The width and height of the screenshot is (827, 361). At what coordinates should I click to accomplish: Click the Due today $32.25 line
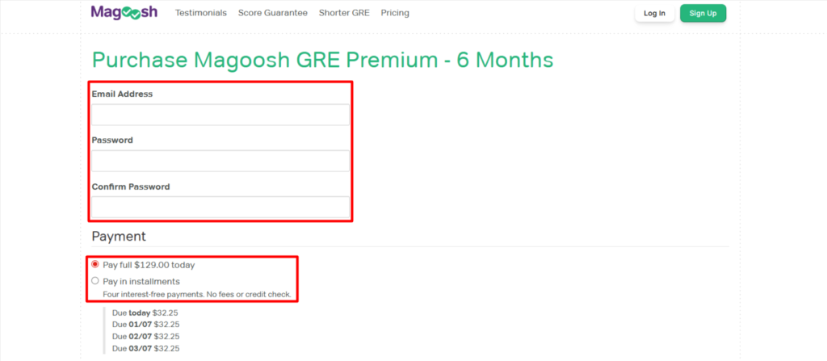(x=145, y=312)
